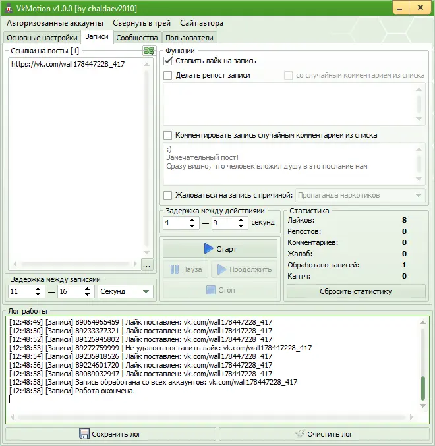Image resolution: width=435 pixels, height=446 pixels.
Task: Open the Секунд time unit dropdown
Action: coord(125,291)
